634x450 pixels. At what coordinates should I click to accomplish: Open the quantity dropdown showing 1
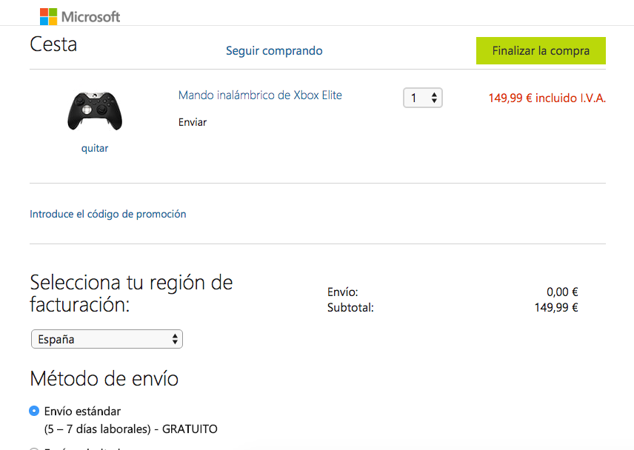(x=422, y=98)
